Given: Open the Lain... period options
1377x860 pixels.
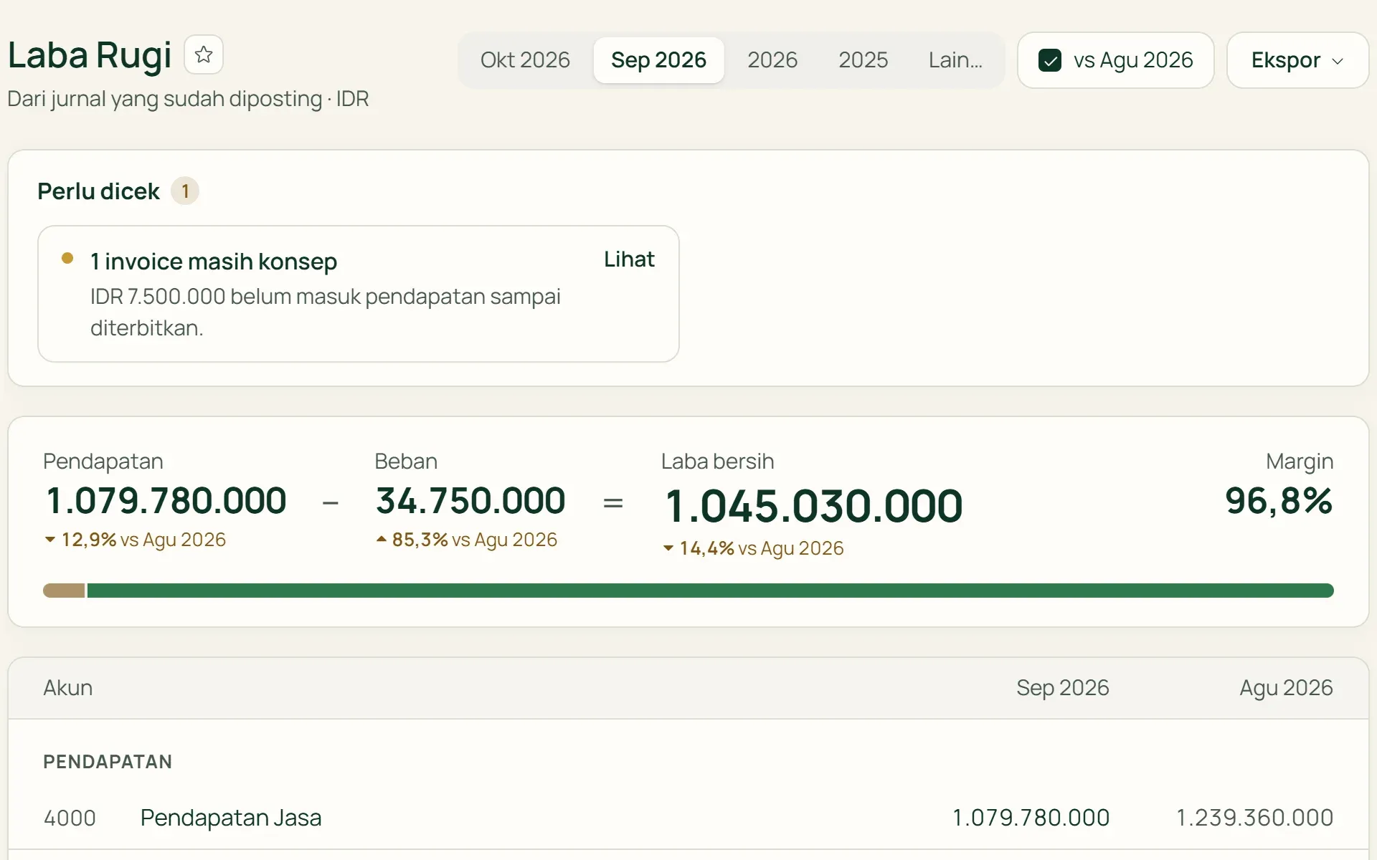Looking at the screenshot, I should [x=955, y=60].
